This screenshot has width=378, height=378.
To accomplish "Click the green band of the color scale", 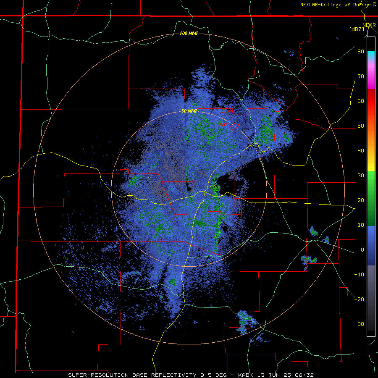I will coord(371,198).
